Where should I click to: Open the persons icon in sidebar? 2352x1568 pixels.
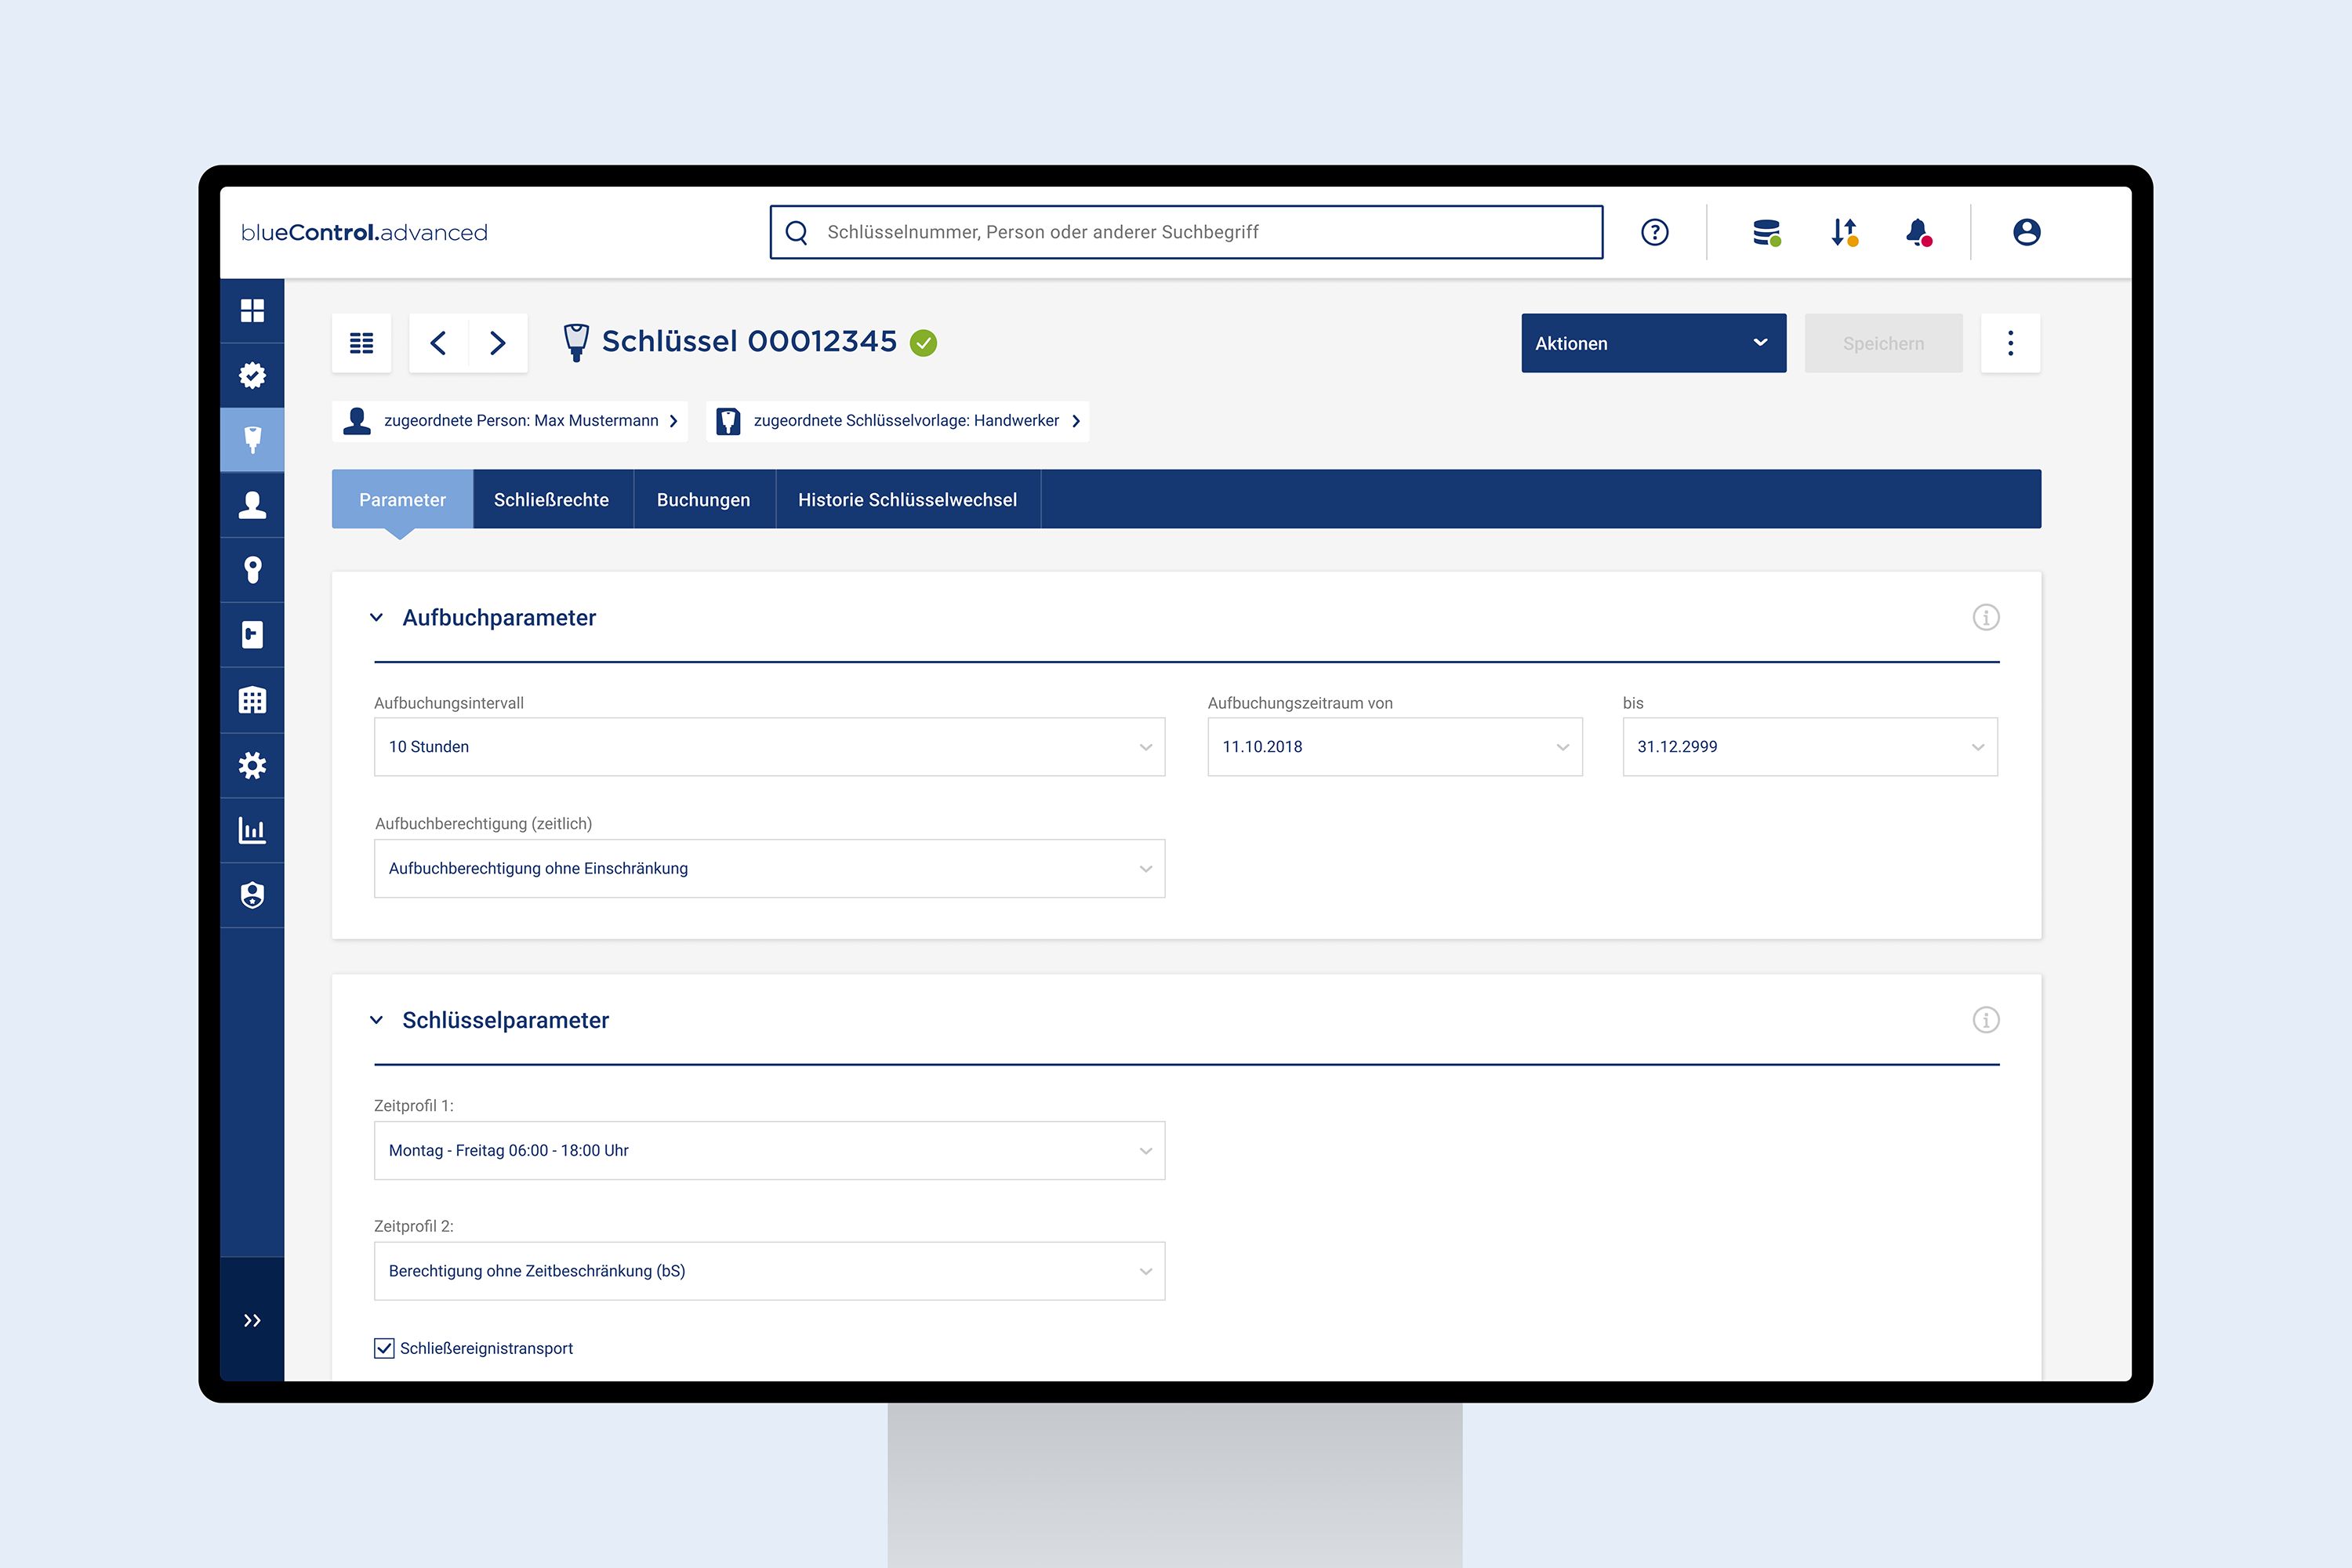[x=252, y=505]
